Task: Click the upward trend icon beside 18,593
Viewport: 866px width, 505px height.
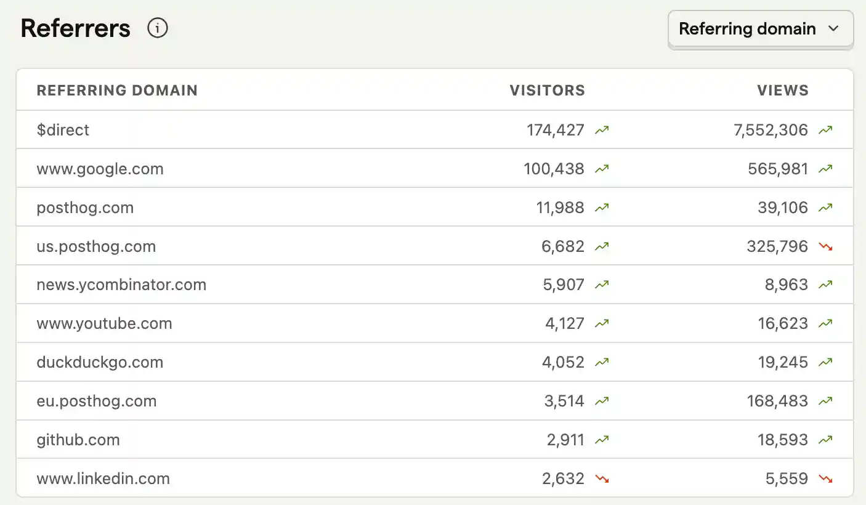Action: coord(825,440)
